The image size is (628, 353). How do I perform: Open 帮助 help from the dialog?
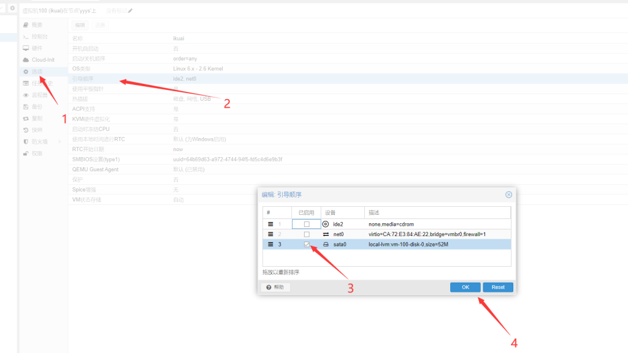click(x=275, y=287)
